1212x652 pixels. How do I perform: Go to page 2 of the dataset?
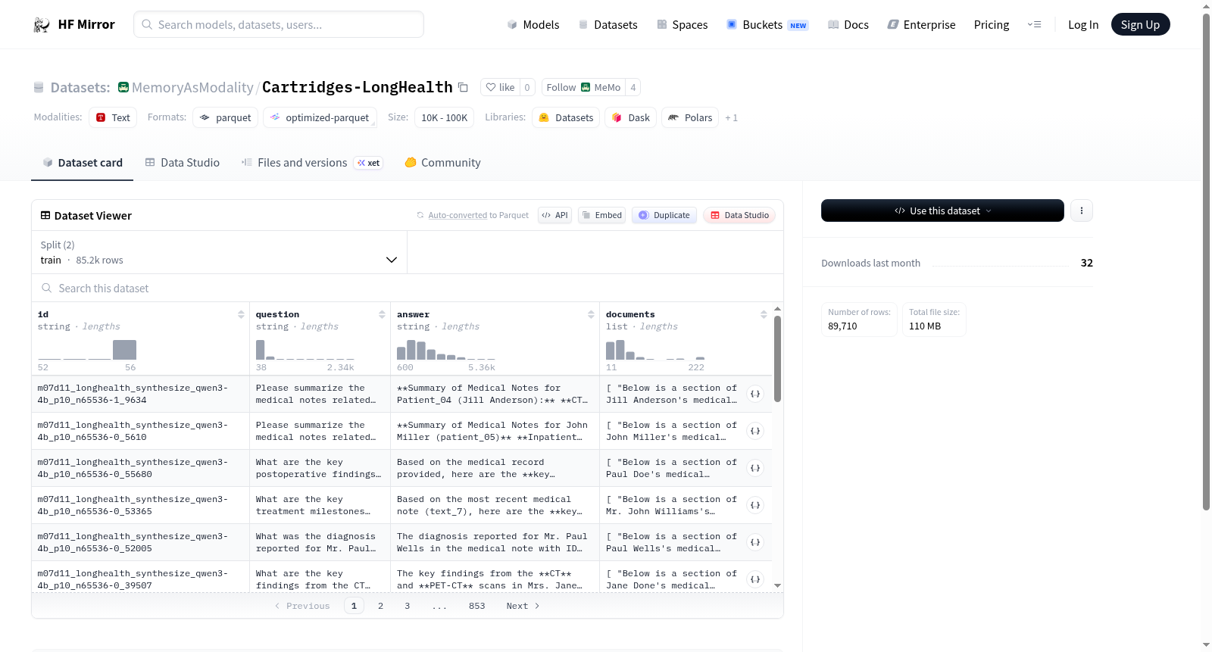[x=380, y=606]
